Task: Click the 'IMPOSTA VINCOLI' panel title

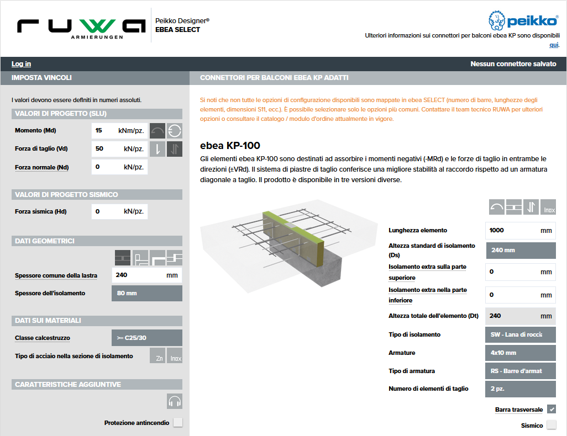Action: (x=41, y=78)
